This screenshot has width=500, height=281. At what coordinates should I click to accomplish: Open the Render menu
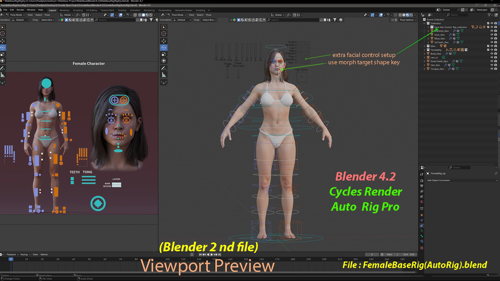pos(20,10)
